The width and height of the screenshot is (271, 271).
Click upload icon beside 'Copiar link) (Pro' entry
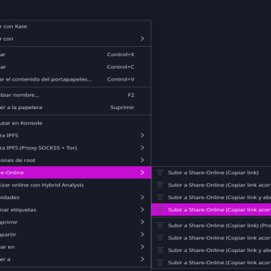[x=160, y=226]
